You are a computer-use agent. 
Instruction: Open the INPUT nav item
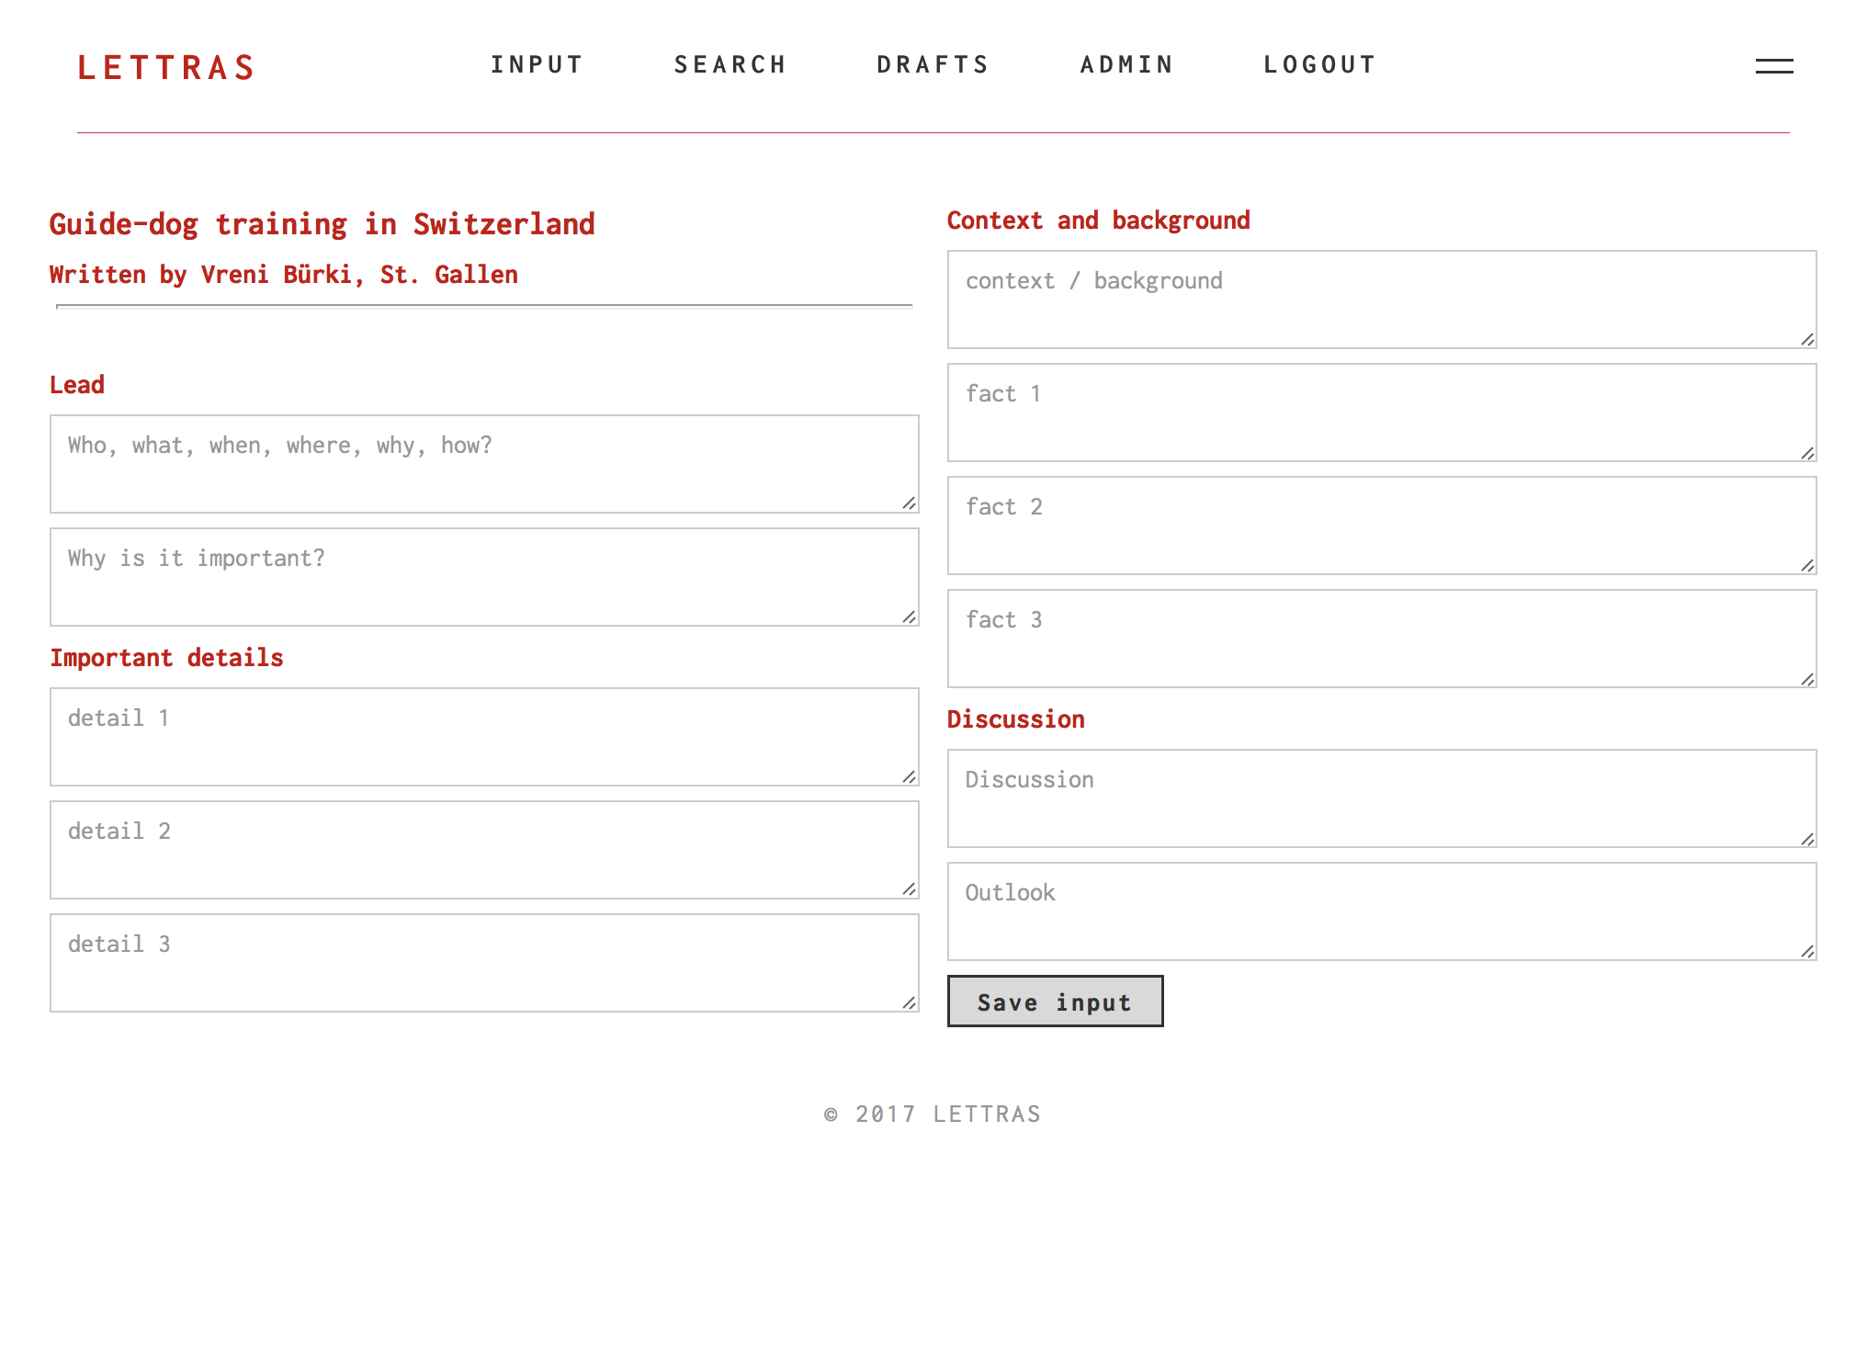coord(537,64)
